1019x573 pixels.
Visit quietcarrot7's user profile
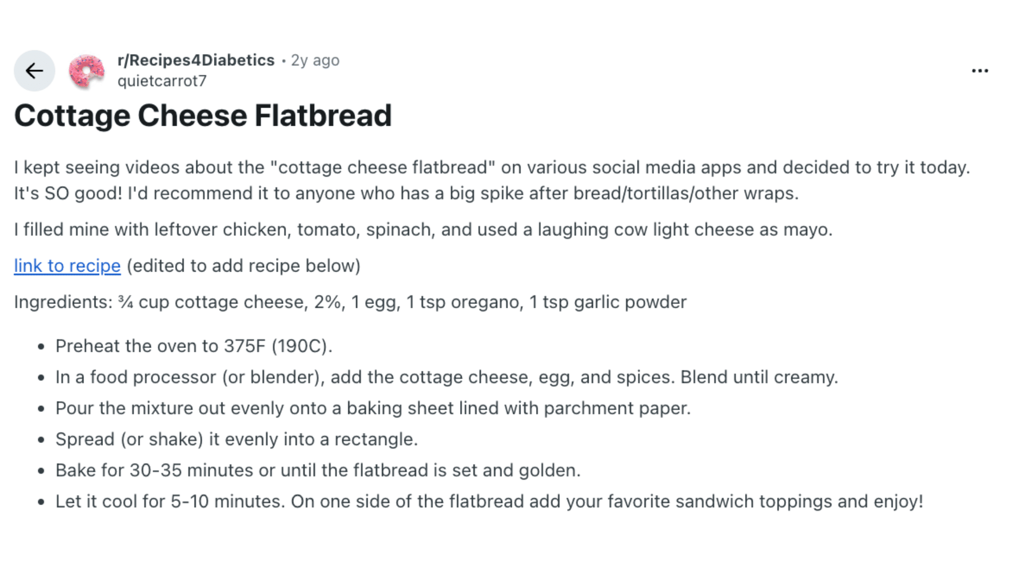point(162,81)
